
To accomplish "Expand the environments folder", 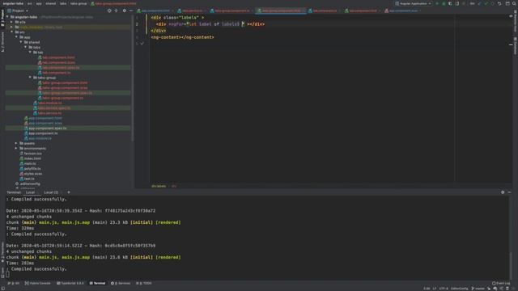I will 16,149.
